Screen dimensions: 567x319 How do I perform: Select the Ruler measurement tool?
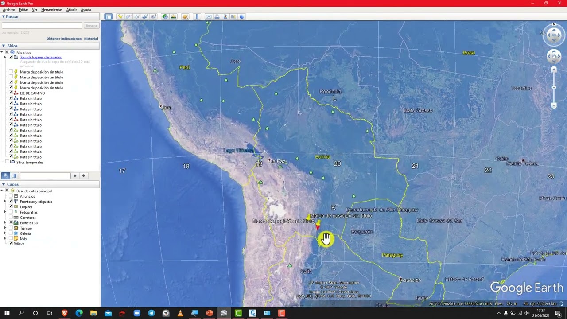click(197, 16)
